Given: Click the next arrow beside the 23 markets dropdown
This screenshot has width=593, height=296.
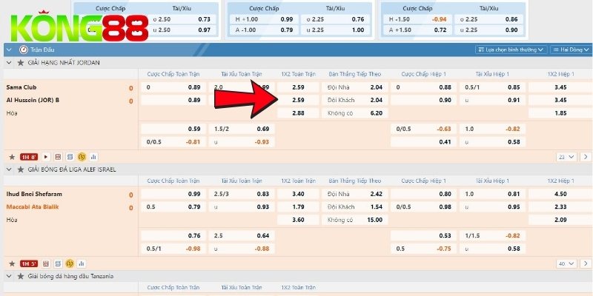Looking at the screenshot, I should [x=585, y=157].
